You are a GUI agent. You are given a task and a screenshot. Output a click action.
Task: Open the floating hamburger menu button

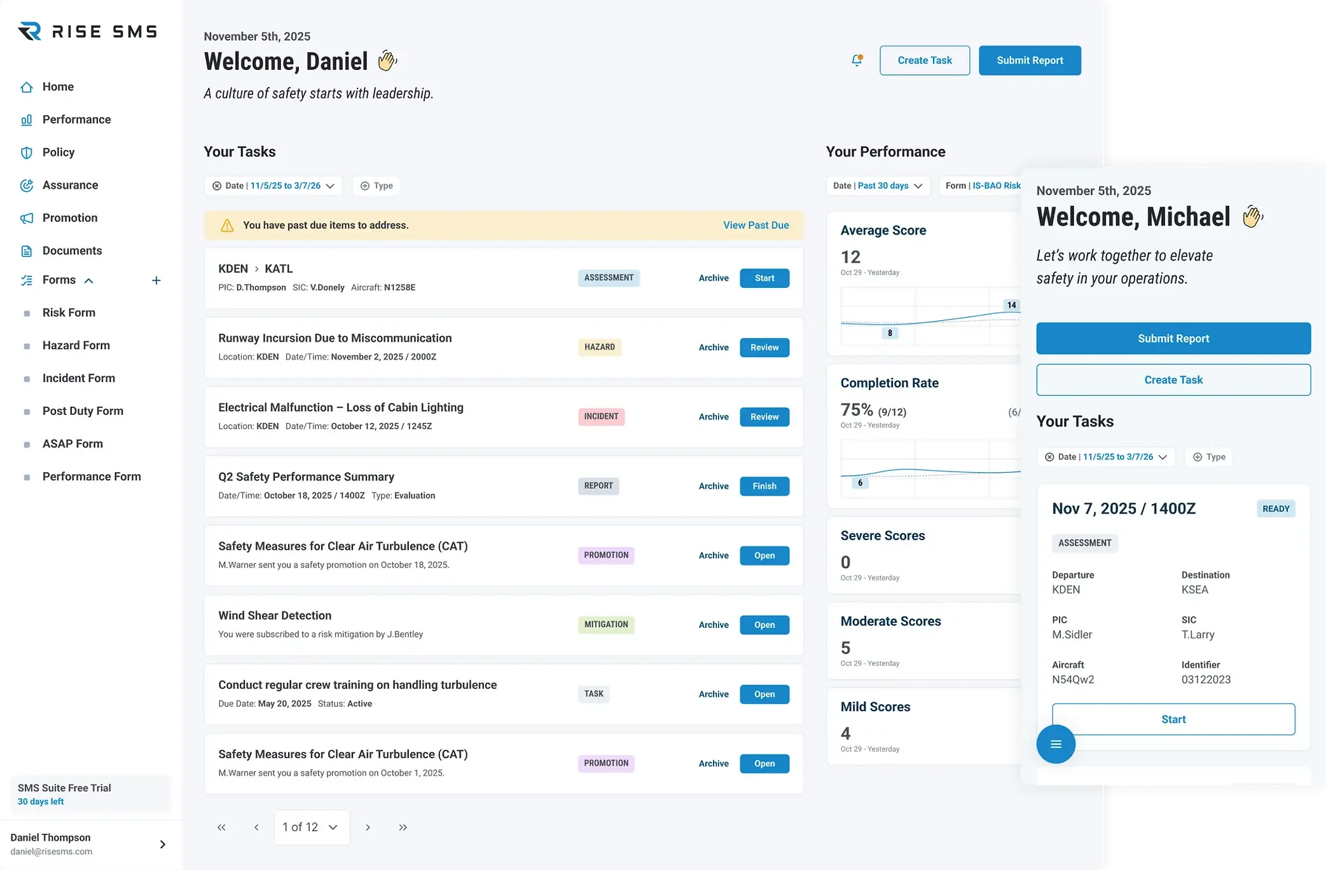tap(1056, 744)
